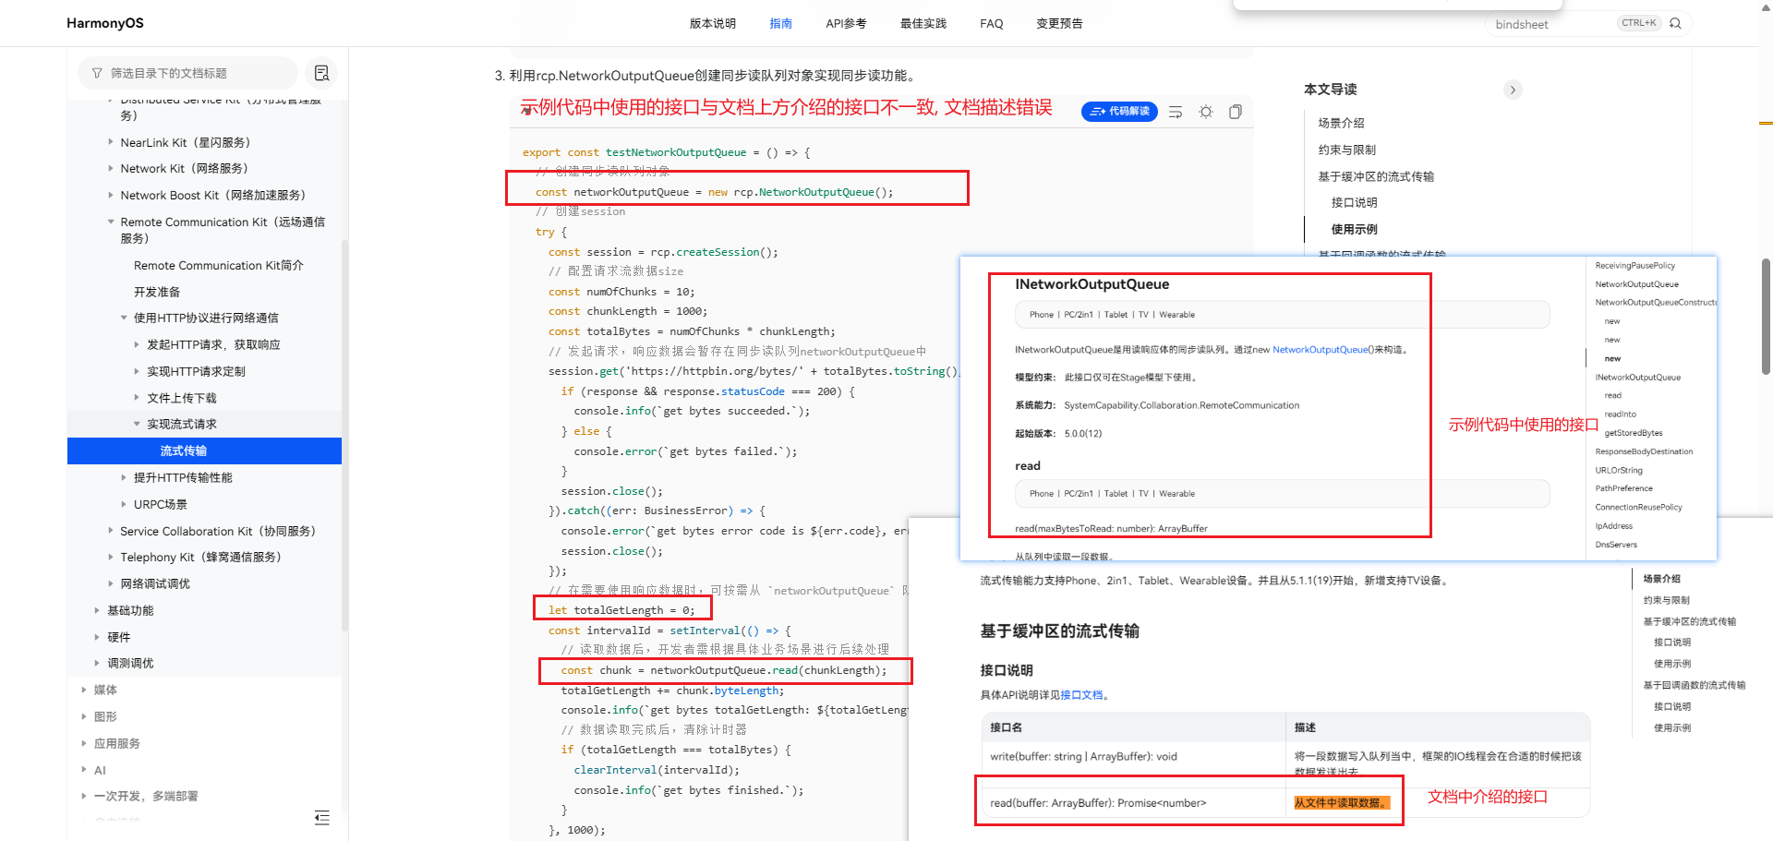Expand 实现HTTP请求定制 node

click(x=138, y=371)
